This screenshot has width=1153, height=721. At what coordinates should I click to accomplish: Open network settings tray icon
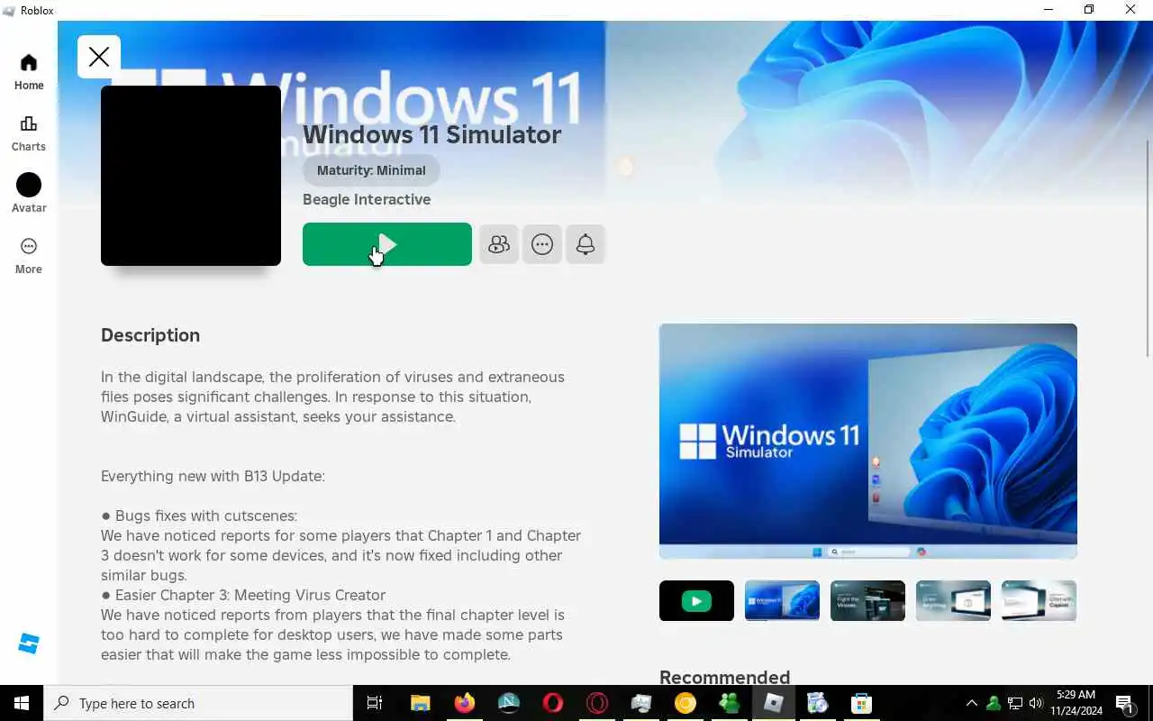1015,703
